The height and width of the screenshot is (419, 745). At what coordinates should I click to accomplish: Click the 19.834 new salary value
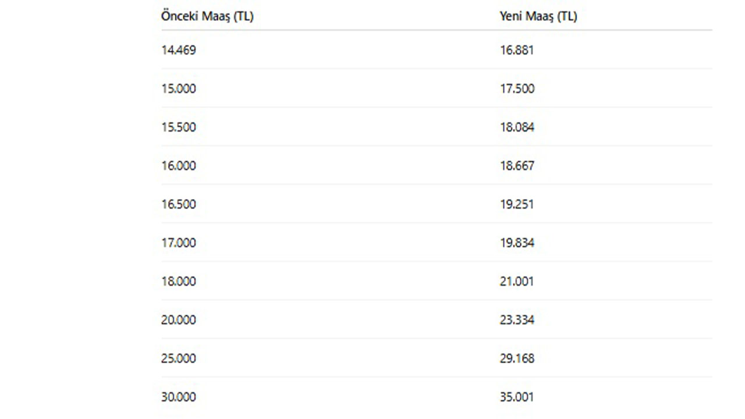point(517,243)
